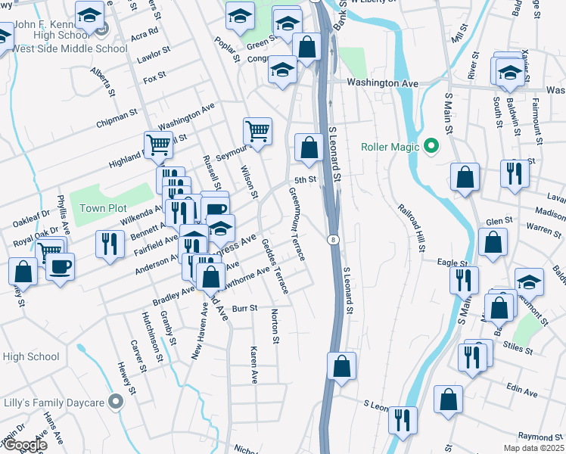This screenshot has height=454, width=566.
Task: Open the shopping bag marker near Green St
Action: [x=306, y=47]
